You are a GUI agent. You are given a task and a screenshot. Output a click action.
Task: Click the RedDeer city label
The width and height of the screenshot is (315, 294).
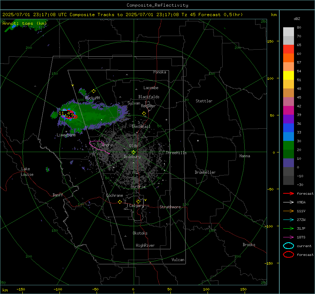148,106
